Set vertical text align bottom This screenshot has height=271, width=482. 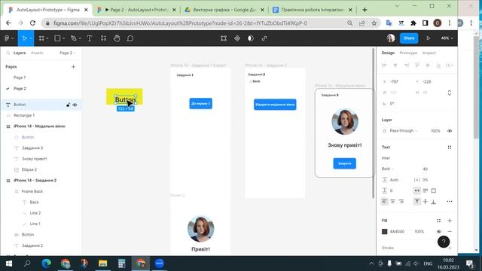click(434, 202)
